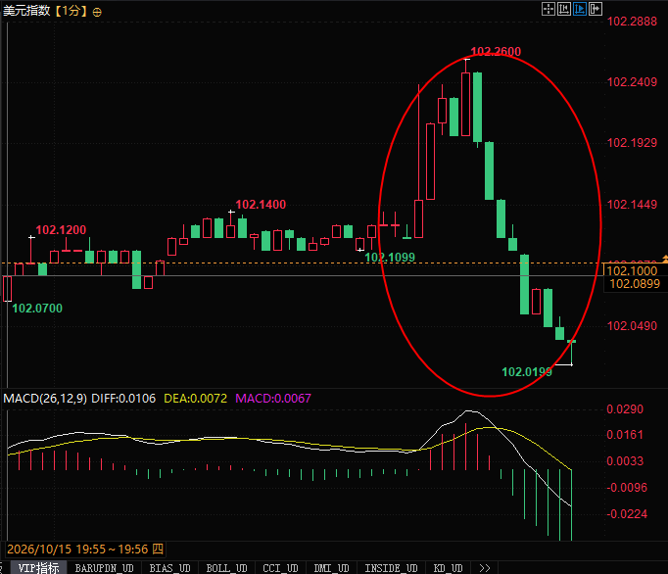Click the circled symbol beside 美元指数 title
Screen dimensions: 668x574
coord(97,12)
